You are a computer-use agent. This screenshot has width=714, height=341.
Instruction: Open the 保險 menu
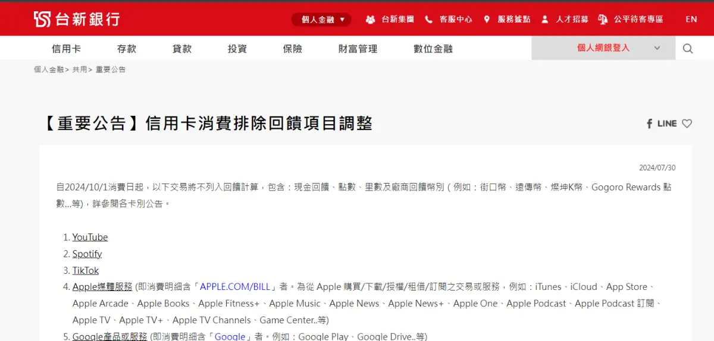(293, 49)
